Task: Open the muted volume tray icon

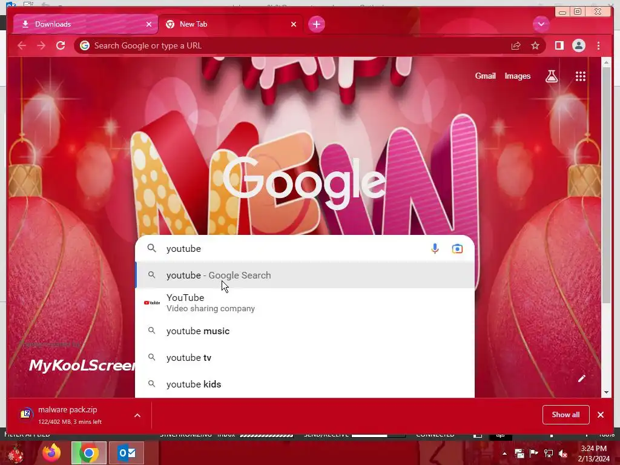Action: coord(563,453)
